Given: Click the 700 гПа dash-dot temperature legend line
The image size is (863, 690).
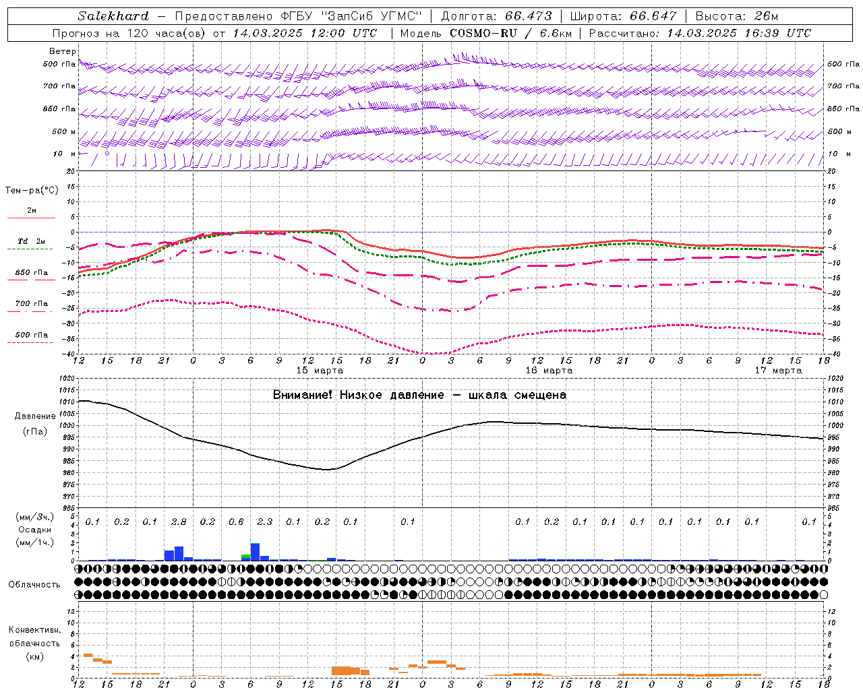Looking at the screenshot, I should [30, 311].
